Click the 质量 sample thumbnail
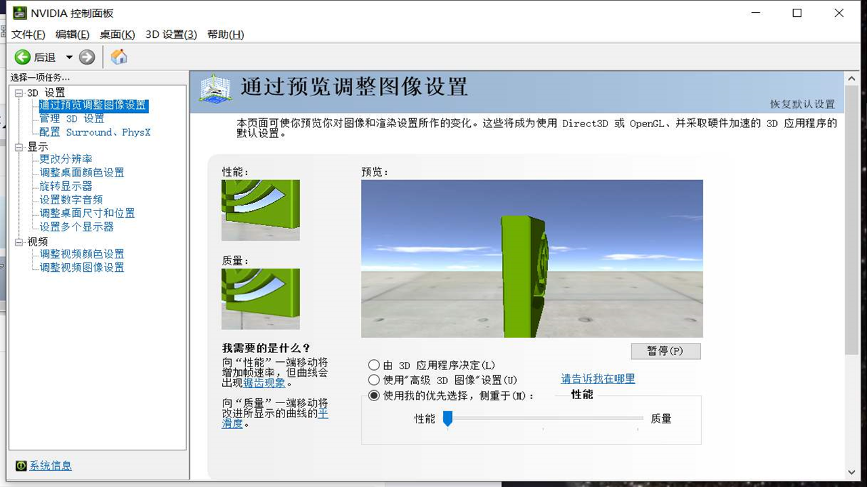The width and height of the screenshot is (867, 487). [261, 299]
